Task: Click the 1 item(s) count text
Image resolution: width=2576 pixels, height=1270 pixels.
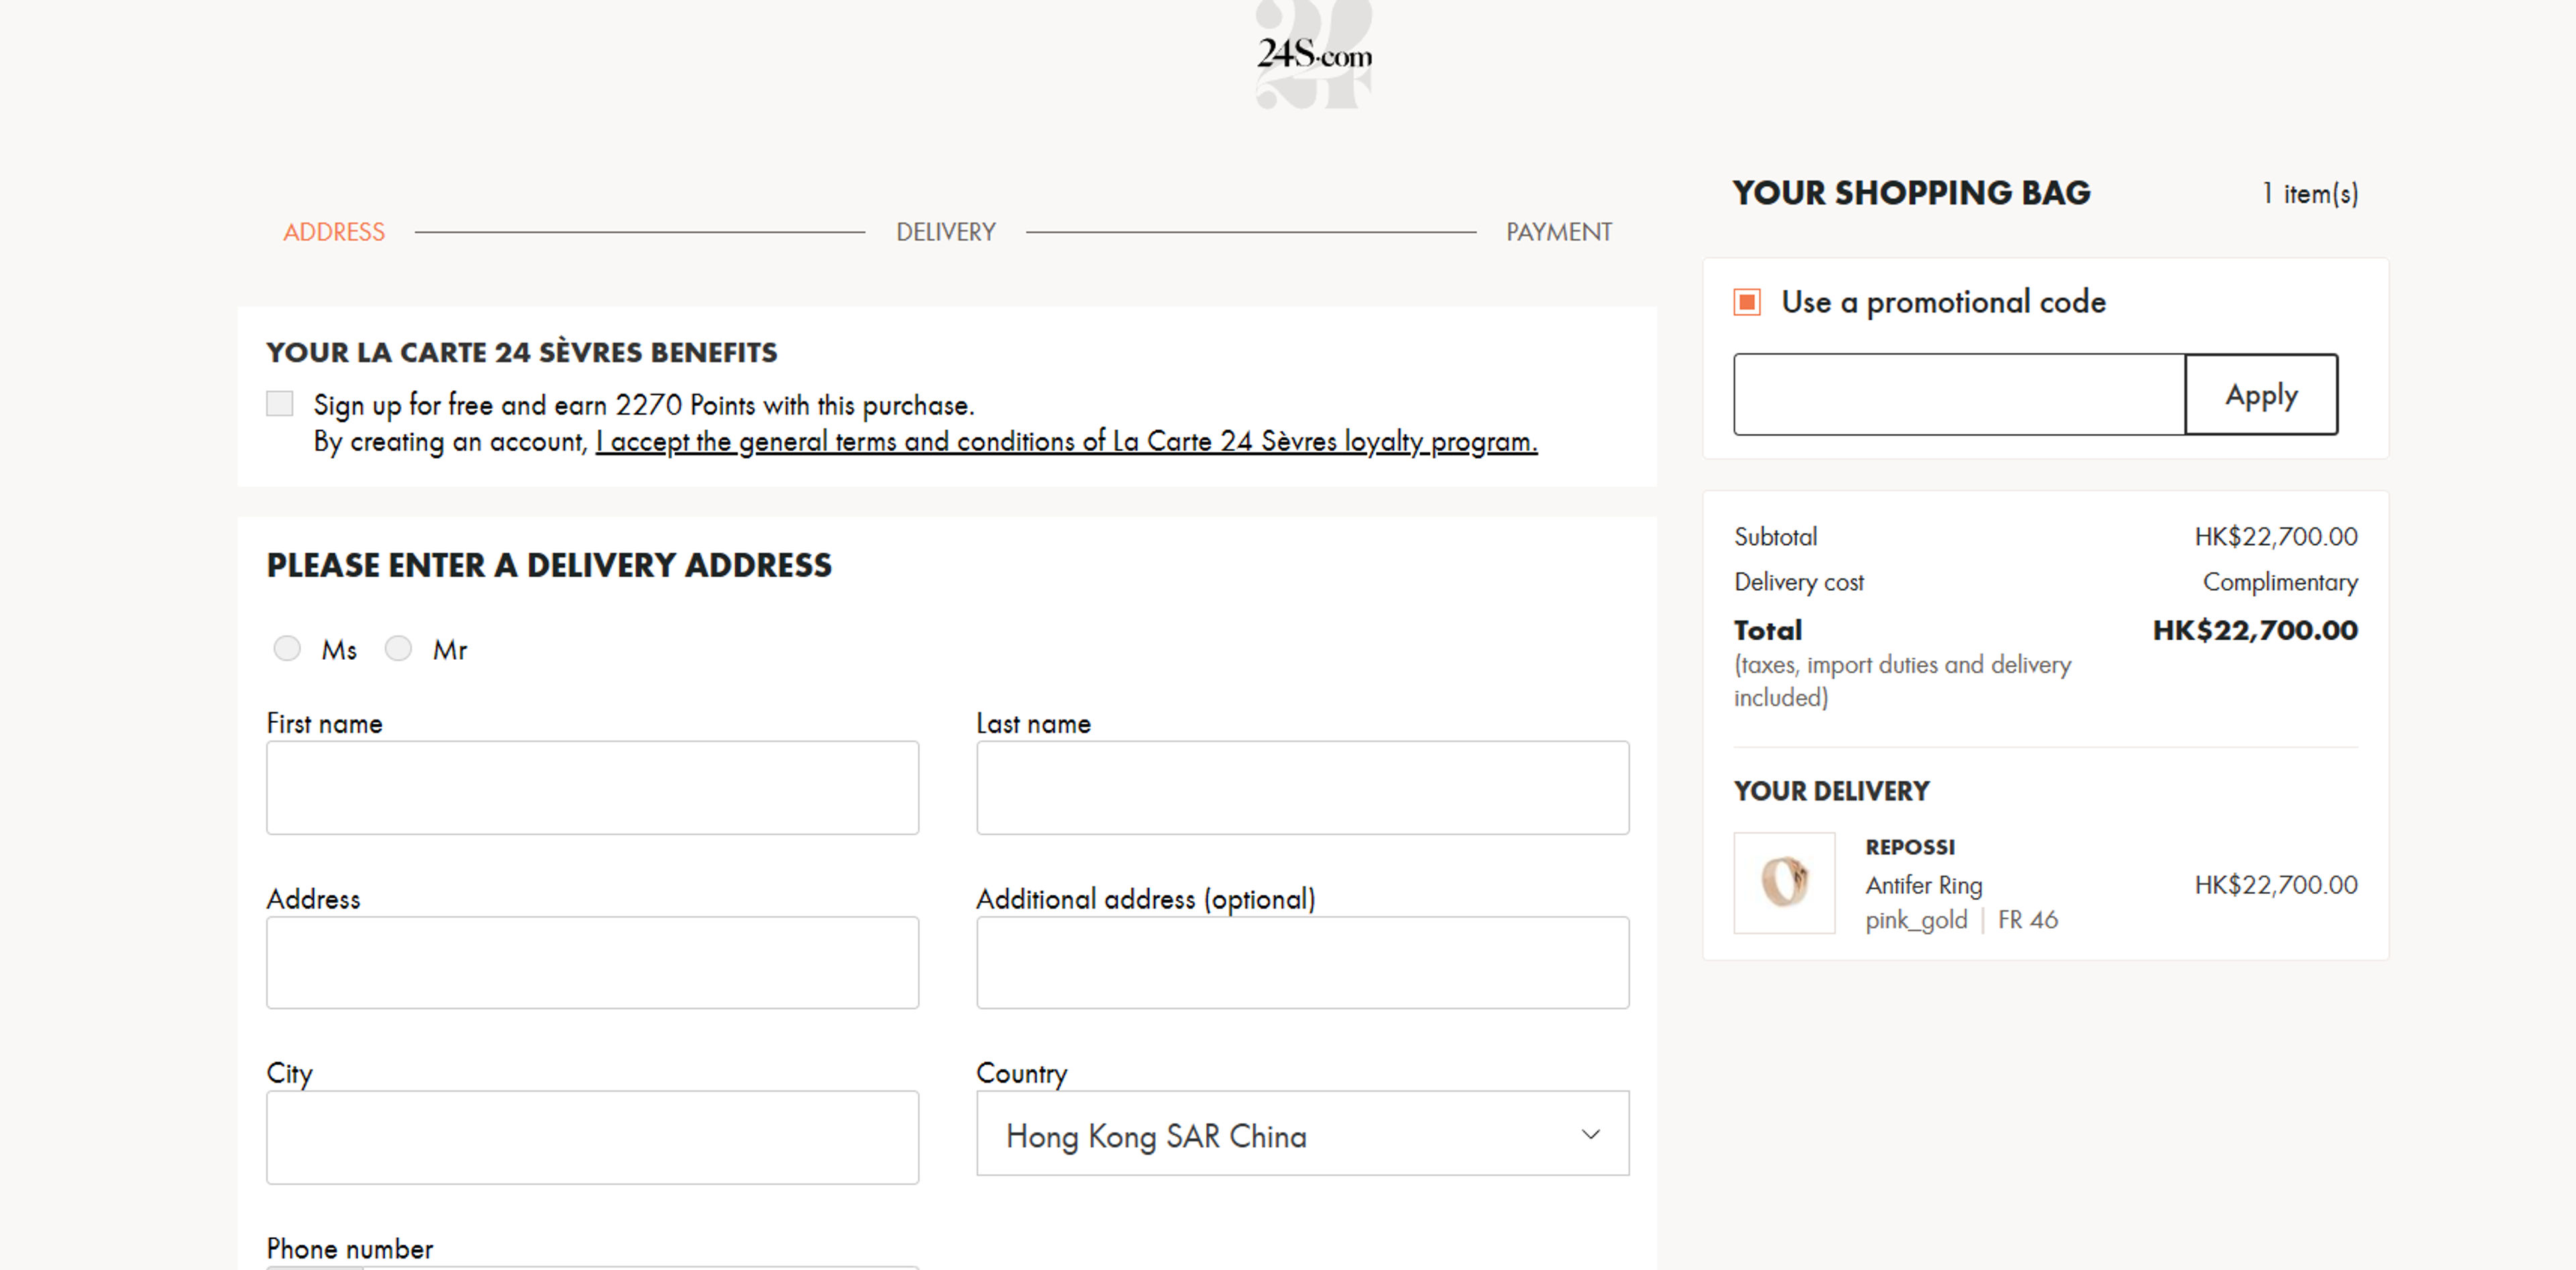Action: (x=2310, y=193)
